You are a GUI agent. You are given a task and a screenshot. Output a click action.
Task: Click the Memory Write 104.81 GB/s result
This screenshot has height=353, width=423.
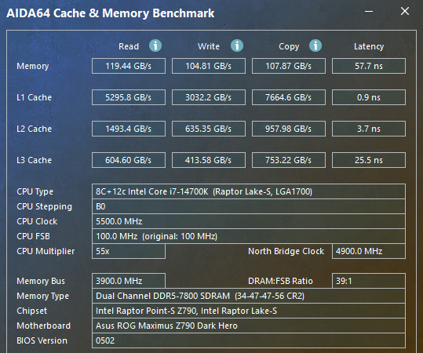209,66
